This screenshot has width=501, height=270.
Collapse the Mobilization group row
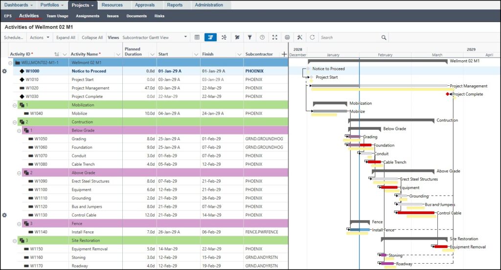pos(14,105)
